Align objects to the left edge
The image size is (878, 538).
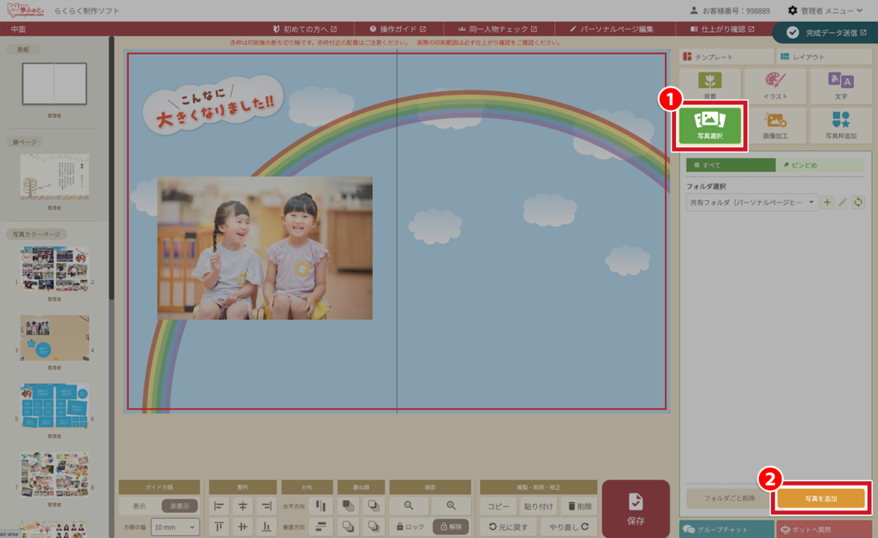tap(219, 506)
